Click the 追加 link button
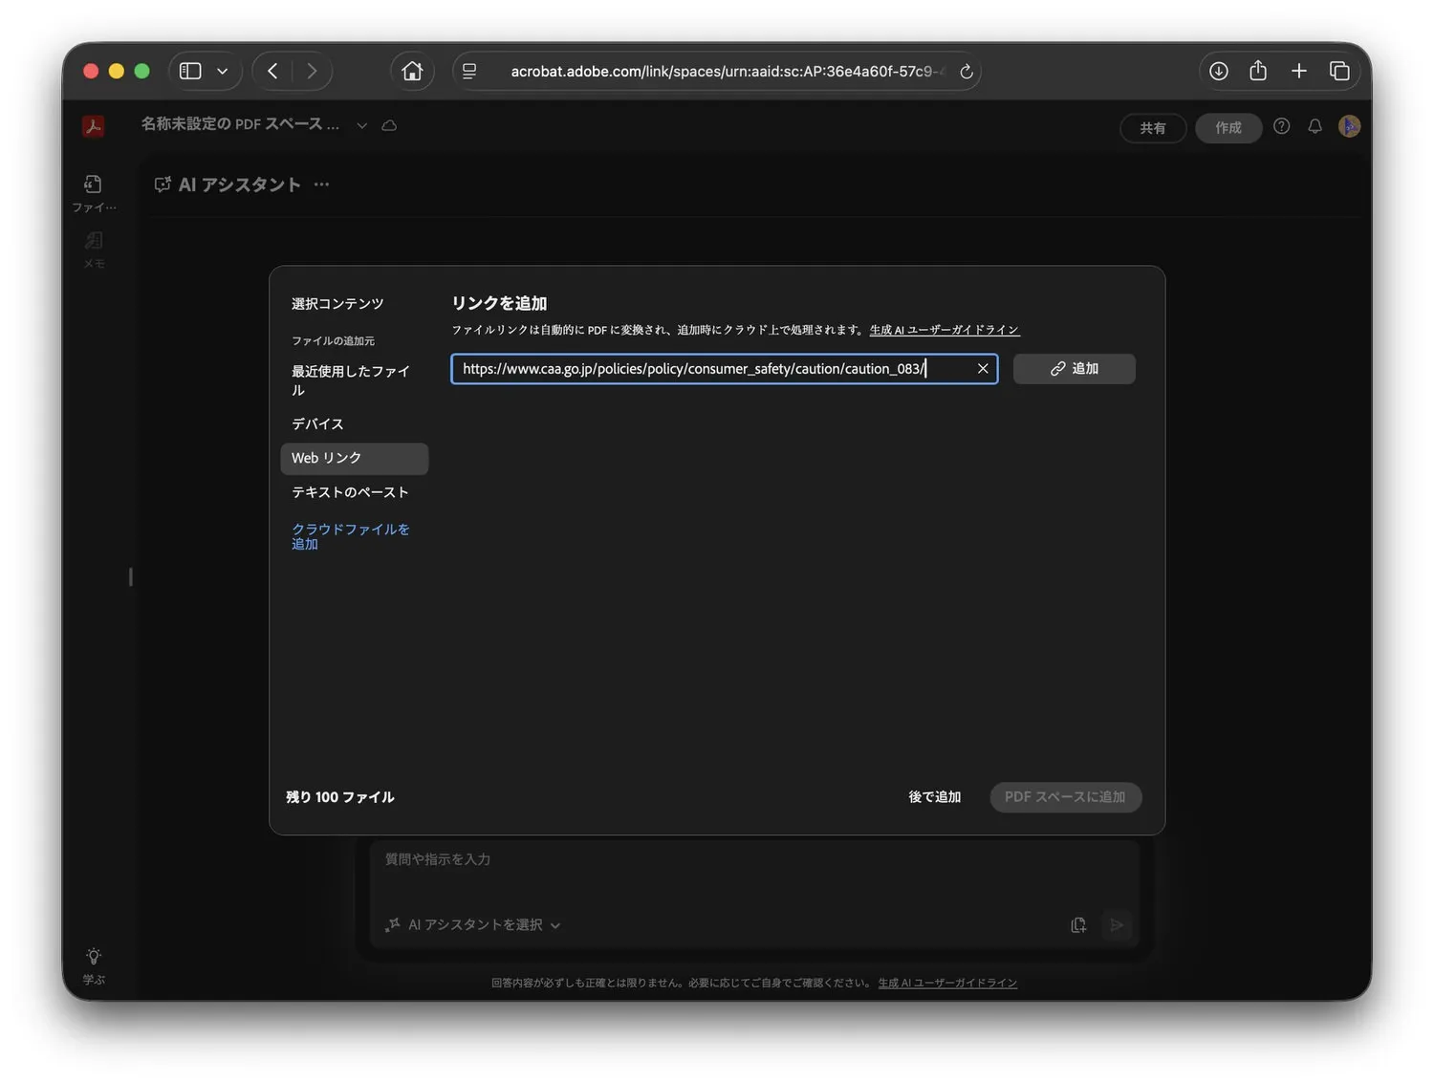Image resolution: width=1434 pixels, height=1083 pixels. 1074,369
